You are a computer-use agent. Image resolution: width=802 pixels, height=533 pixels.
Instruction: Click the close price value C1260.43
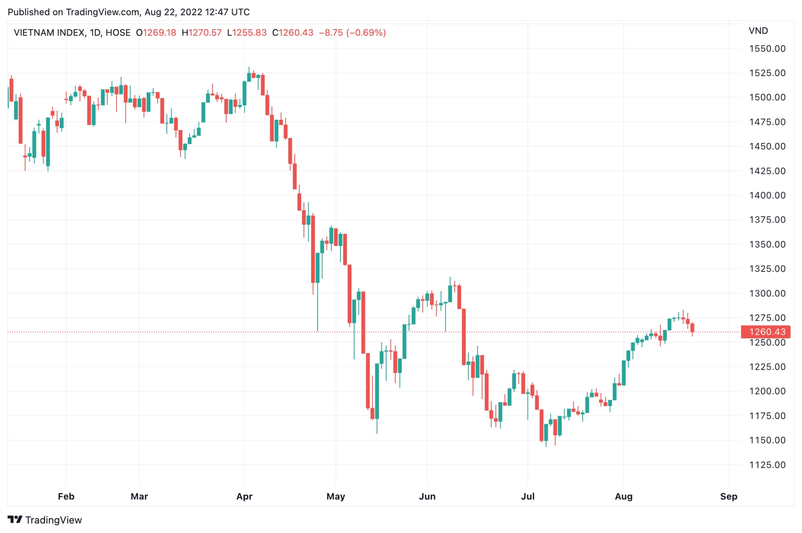[293, 32]
